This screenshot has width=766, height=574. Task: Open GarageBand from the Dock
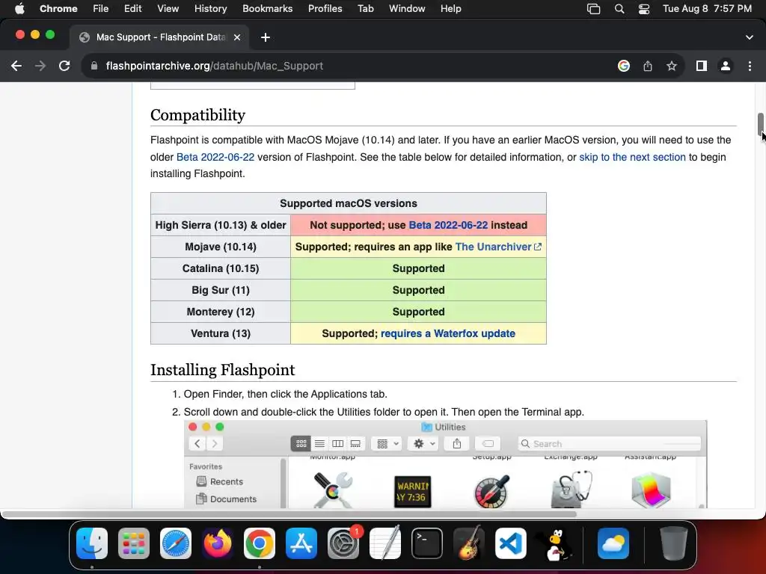pos(469,543)
